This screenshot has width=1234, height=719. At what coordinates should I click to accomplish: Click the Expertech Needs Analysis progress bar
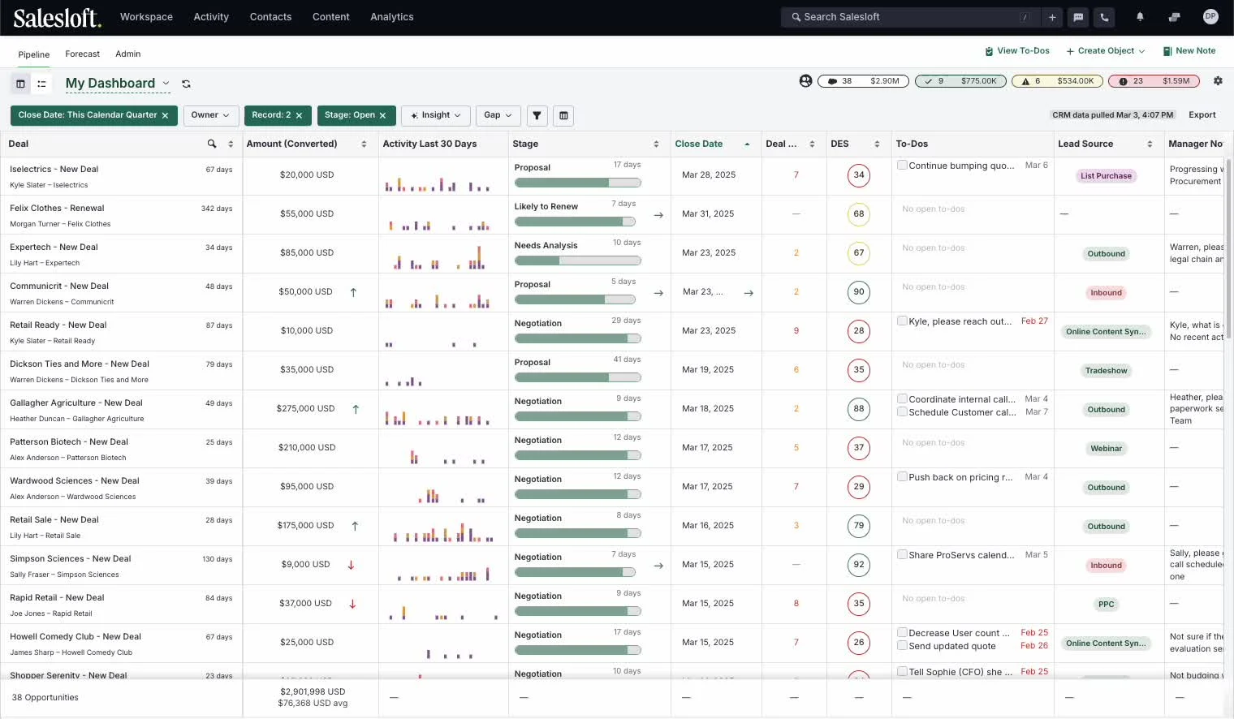click(578, 260)
